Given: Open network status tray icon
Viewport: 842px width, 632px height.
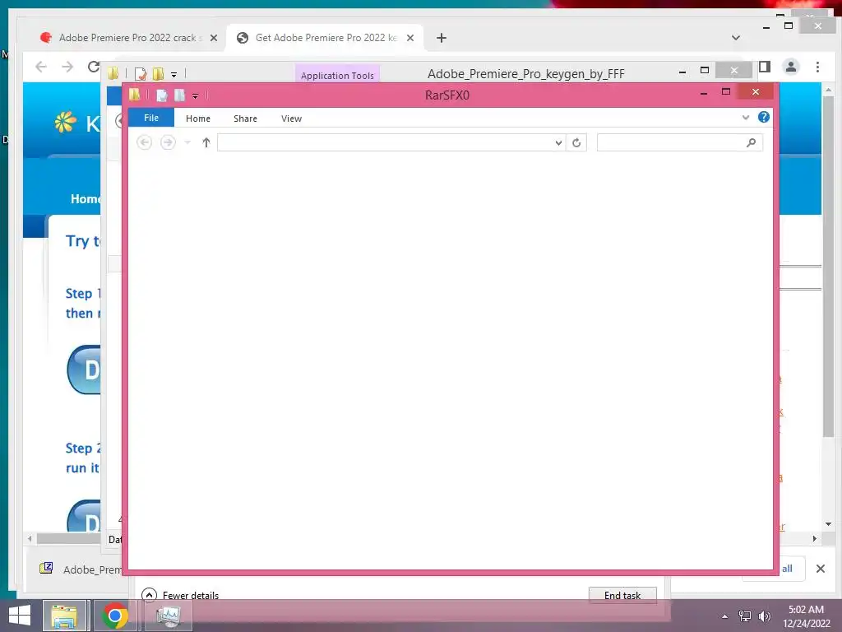Looking at the screenshot, I should (745, 616).
